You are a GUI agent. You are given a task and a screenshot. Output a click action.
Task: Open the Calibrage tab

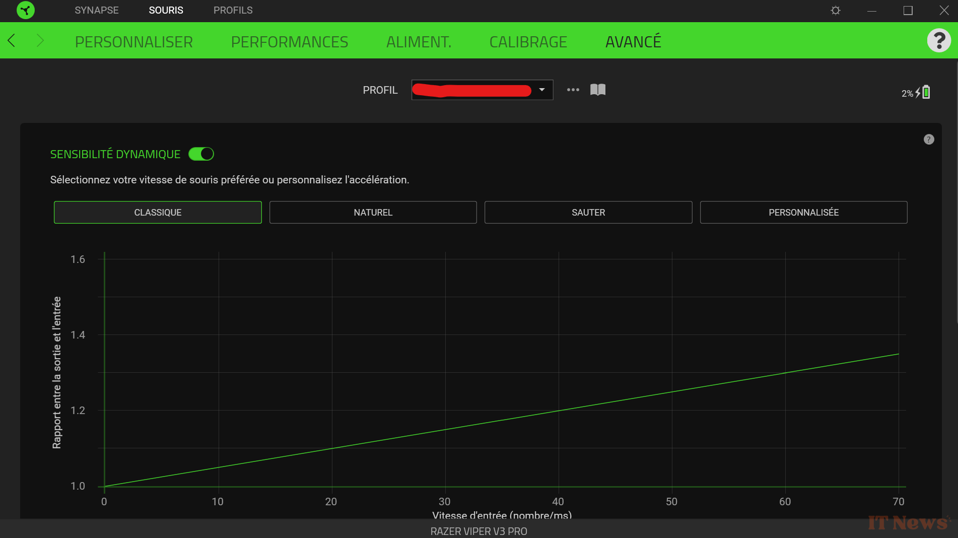tap(528, 42)
